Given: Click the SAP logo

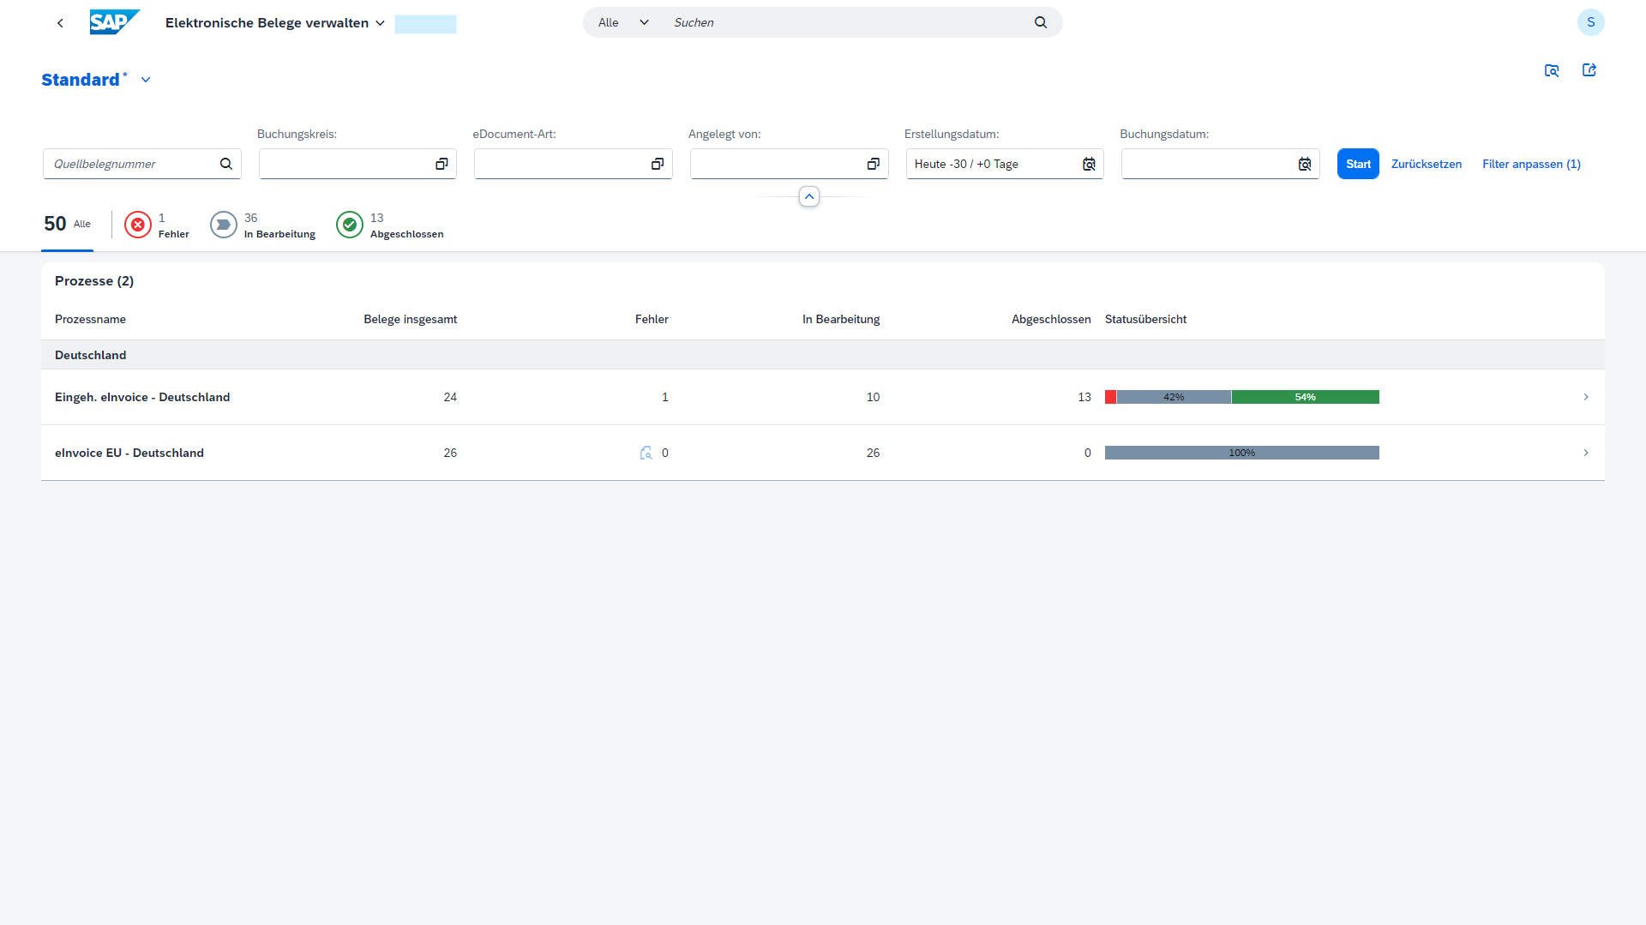Looking at the screenshot, I should click(x=114, y=22).
